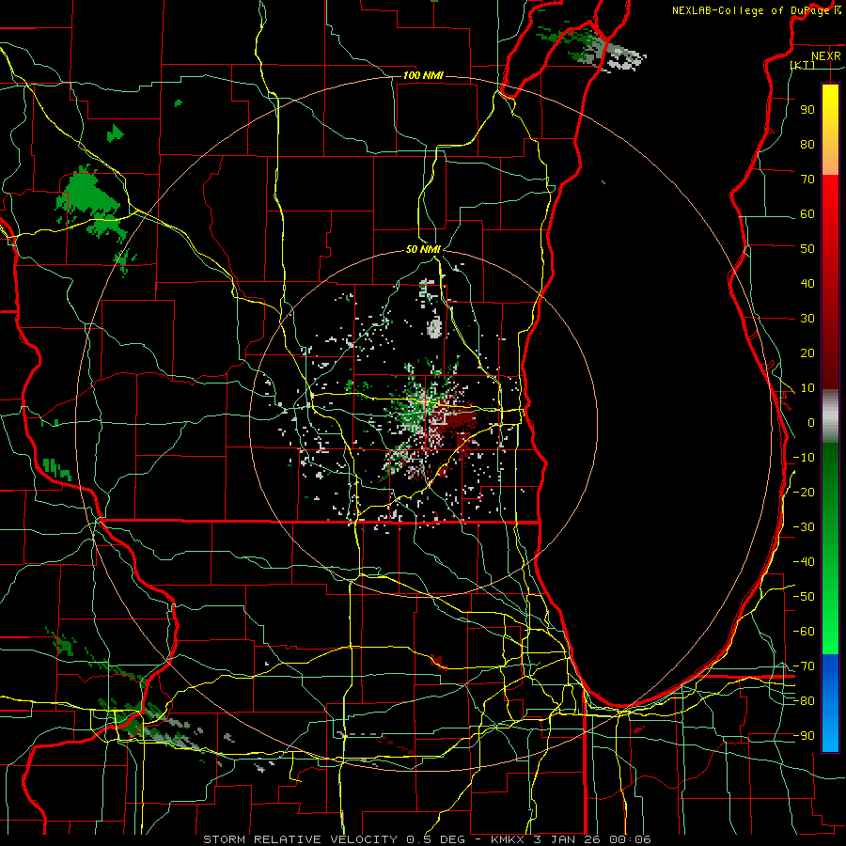Click the -20 value on the velocity scale
846x846 pixels.
pyautogui.click(x=804, y=493)
